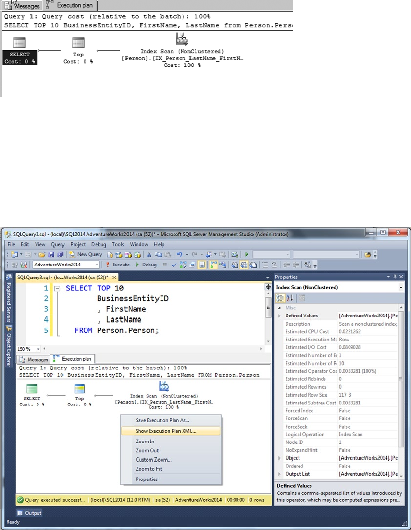Select the SELECT operator in SSMS plan

(32, 395)
